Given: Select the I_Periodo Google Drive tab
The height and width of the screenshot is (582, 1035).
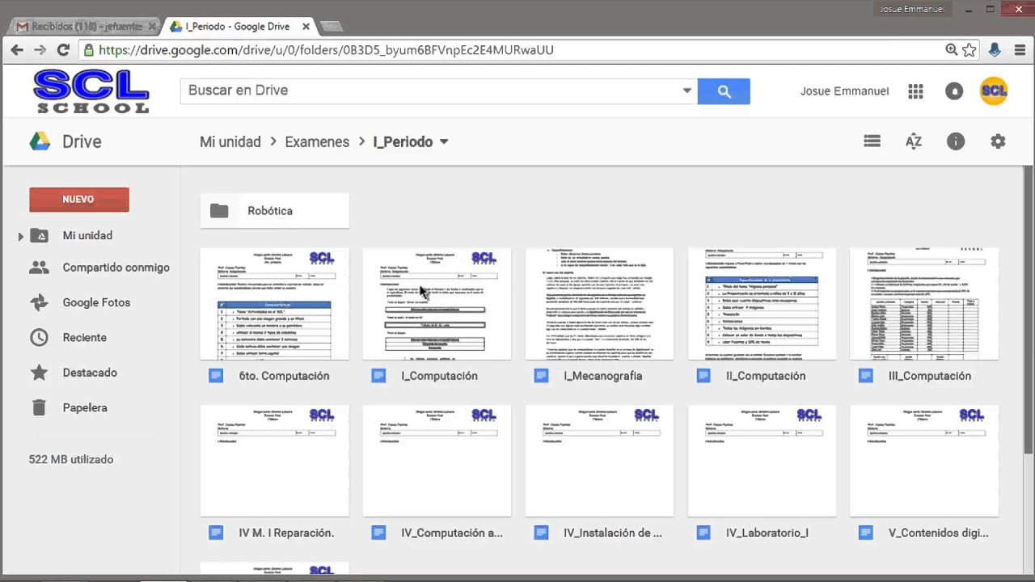Looking at the screenshot, I should click(x=237, y=27).
